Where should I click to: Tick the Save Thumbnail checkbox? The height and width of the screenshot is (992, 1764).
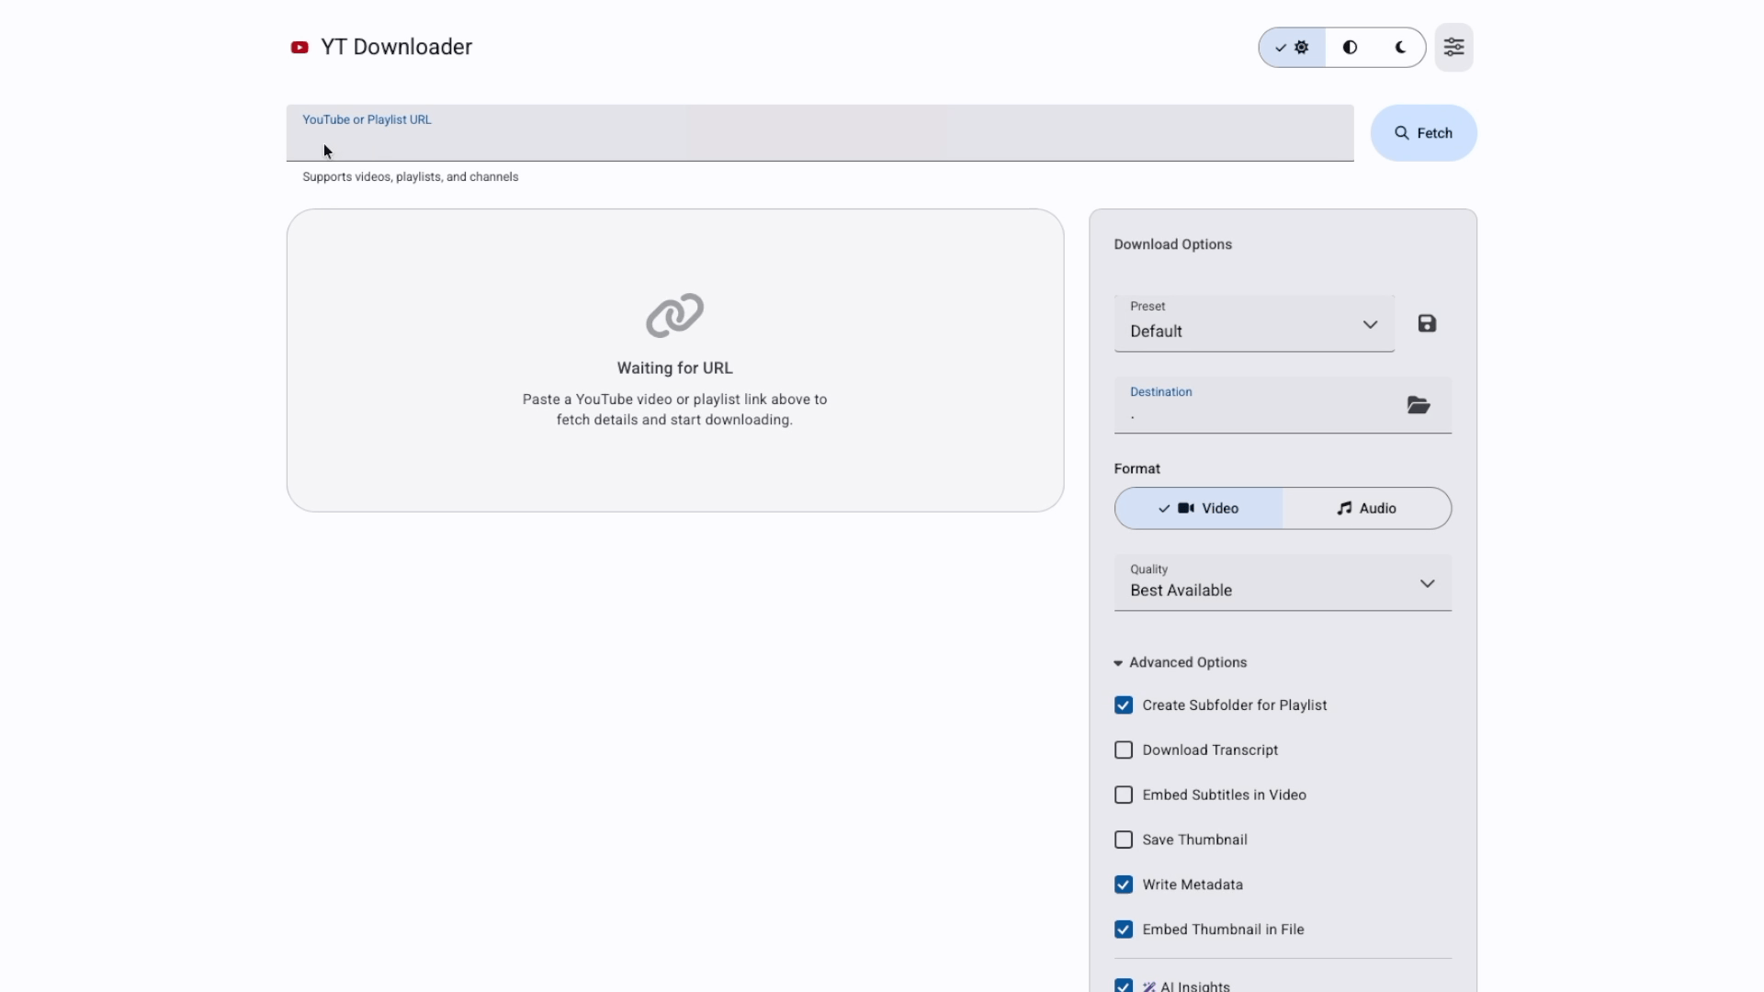pos(1124,840)
